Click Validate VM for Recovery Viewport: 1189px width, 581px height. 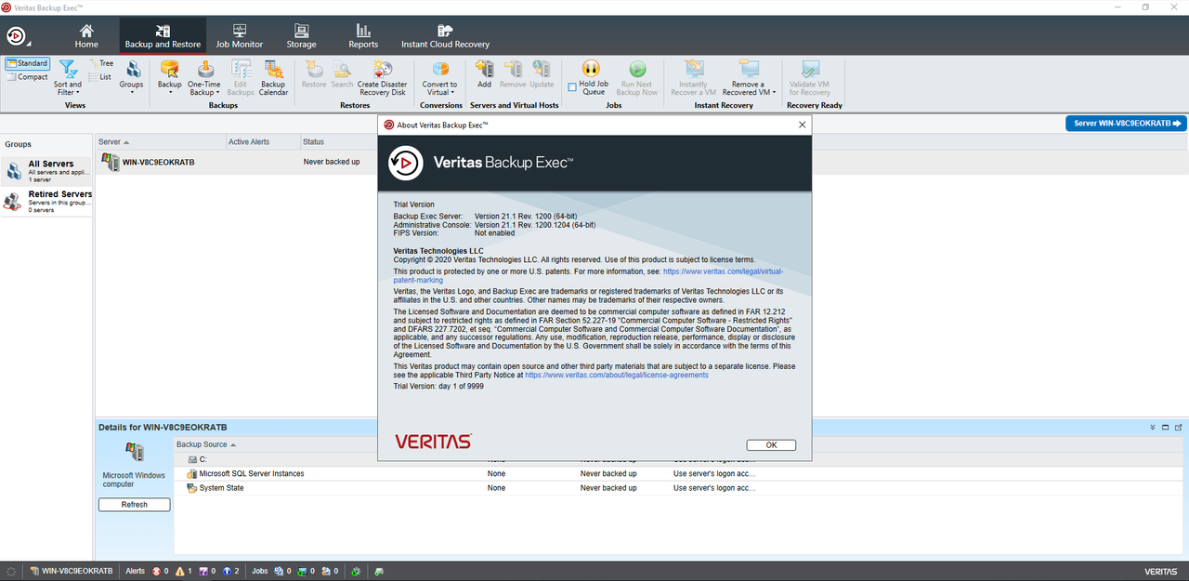pyautogui.click(x=809, y=77)
